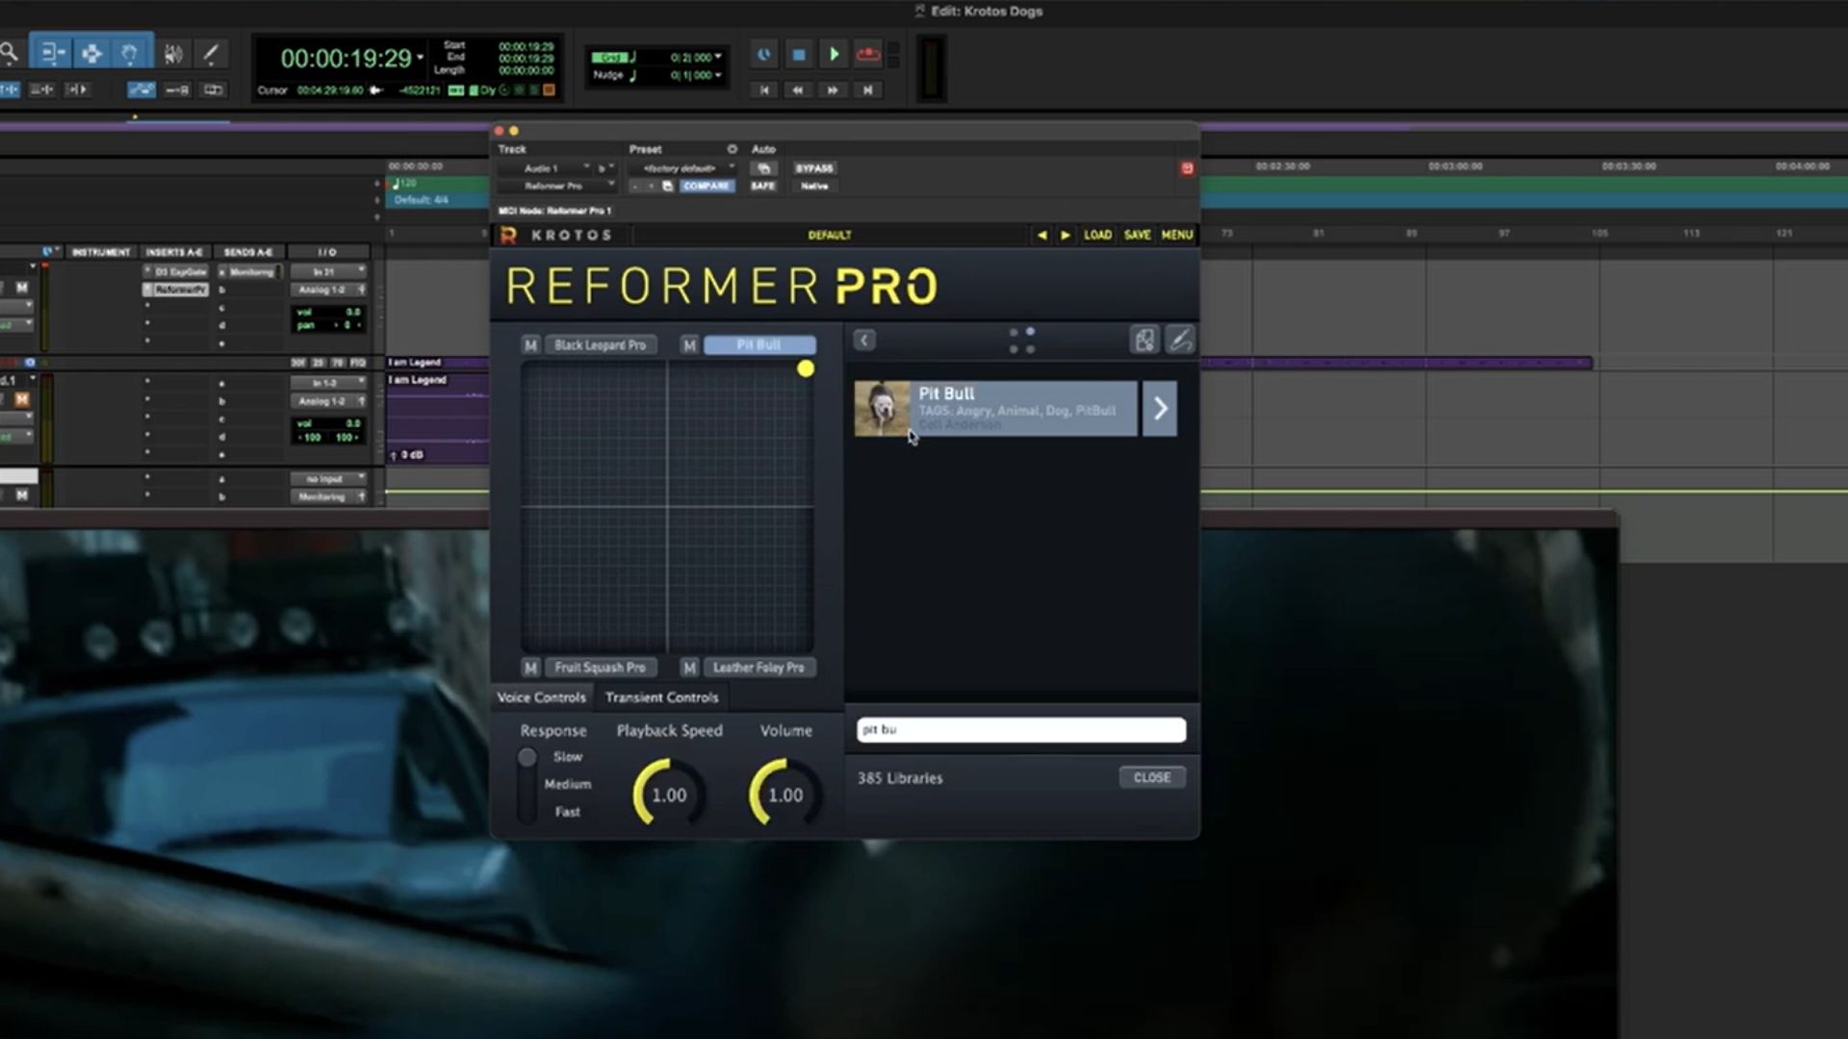Click SAVE in the Reformer preset bar

pos(1137,235)
